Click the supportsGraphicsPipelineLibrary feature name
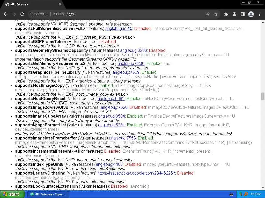Screen dimensions: 265x198 [x=48, y=72]
